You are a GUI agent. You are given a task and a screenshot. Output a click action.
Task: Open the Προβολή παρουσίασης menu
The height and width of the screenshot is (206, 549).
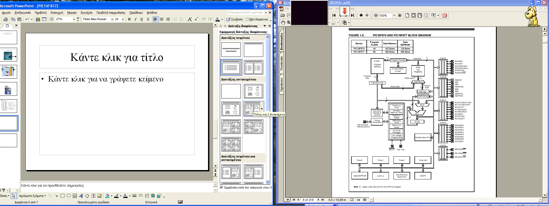[111, 13]
